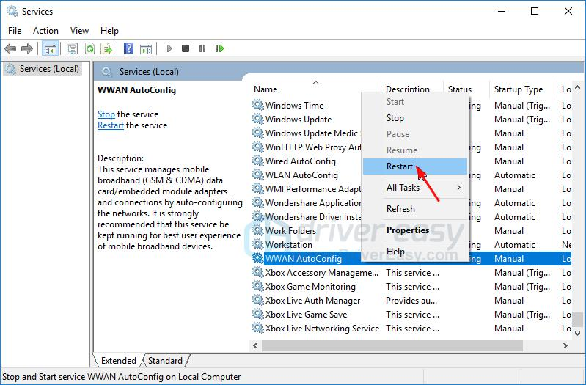Viewport: 586px width, 385px height.
Task: Choose Properties in the context menu
Action: pyautogui.click(x=415, y=230)
